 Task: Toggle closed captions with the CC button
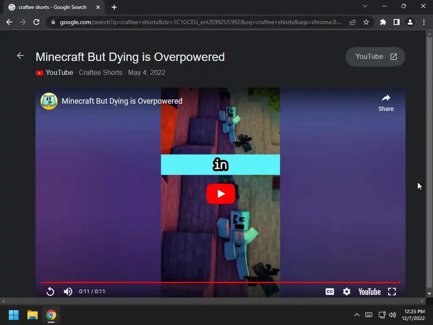pyautogui.click(x=330, y=292)
